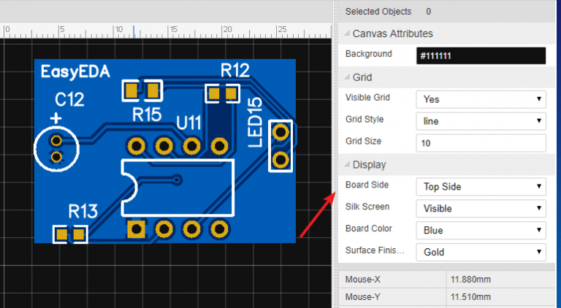The height and width of the screenshot is (308, 561).
Task: Select the left pad of R15
Action: coord(131,91)
